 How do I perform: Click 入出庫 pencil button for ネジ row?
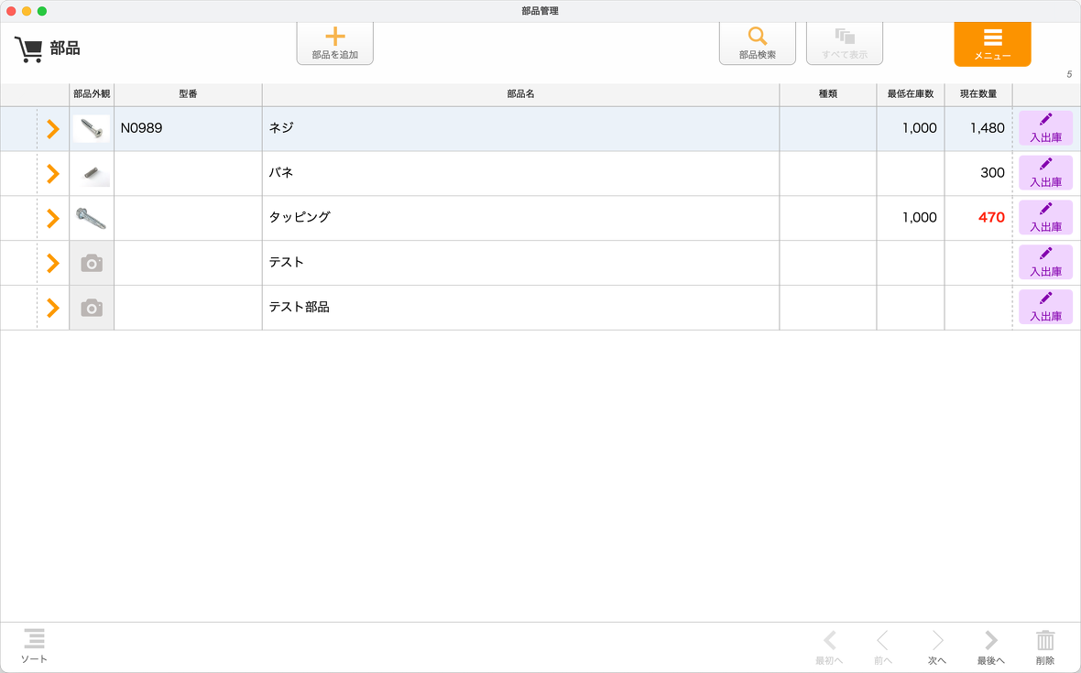click(x=1045, y=128)
